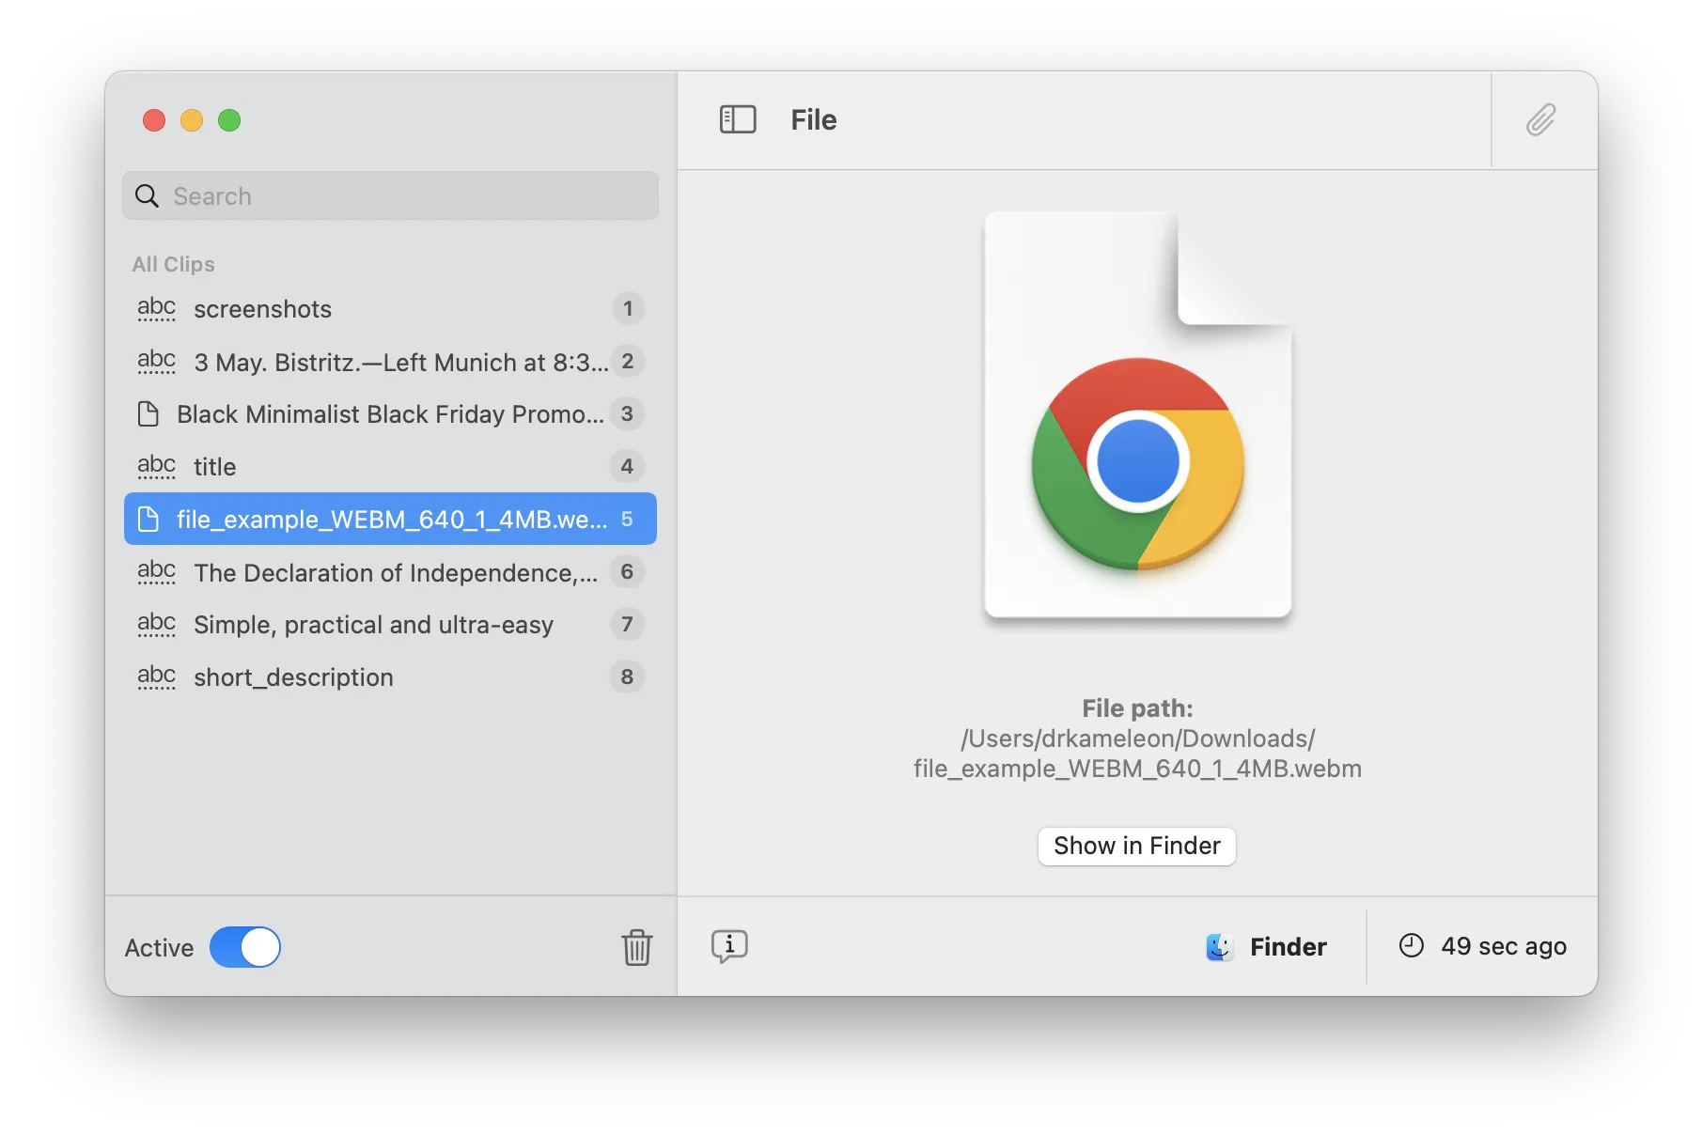Click the Finder source app icon

pos(1219,947)
